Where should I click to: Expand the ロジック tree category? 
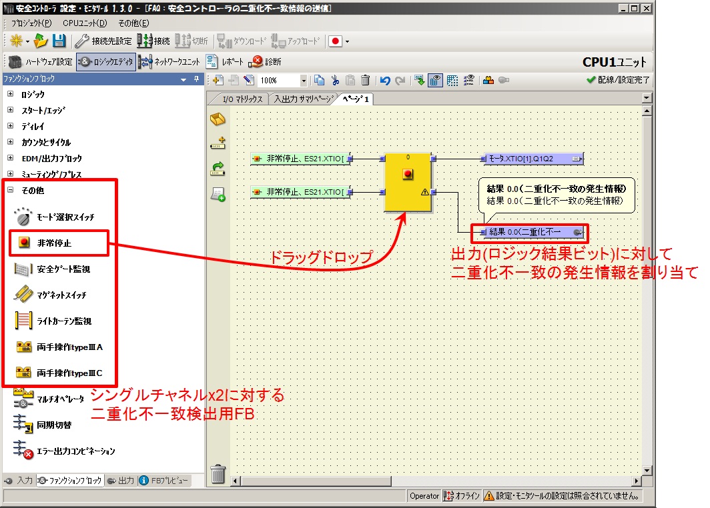pos(10,94)
